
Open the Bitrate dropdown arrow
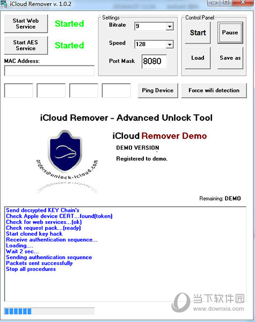pos(170,26)
